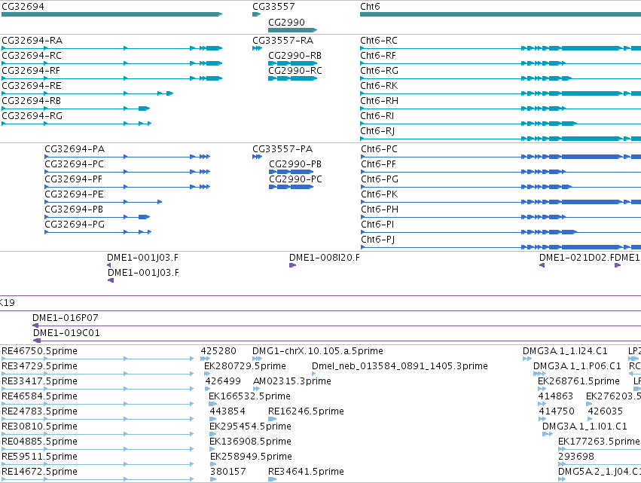Open the Cht6-PJ protein label

(377, 240)
